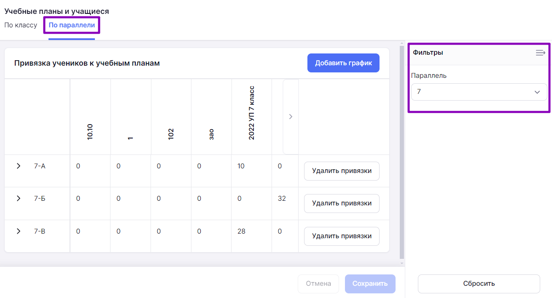
Task: Click the Добавить график button
Action: [343, 63]
